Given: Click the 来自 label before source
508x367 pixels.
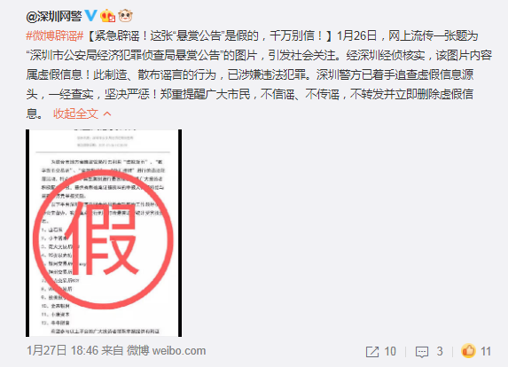Looking at the screenshot, I should (x=113, y=351).
